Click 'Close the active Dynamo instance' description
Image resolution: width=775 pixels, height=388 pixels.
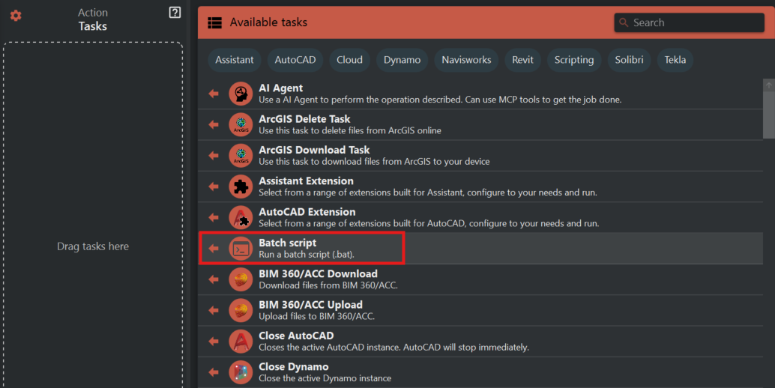point(325,378)
